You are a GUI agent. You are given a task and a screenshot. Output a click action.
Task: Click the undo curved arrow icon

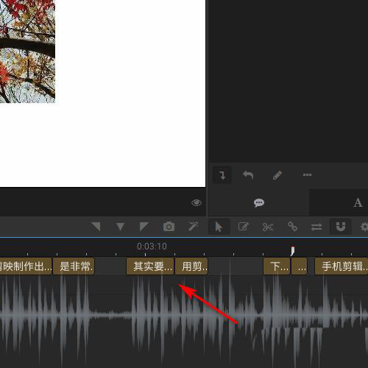[248, 175]
